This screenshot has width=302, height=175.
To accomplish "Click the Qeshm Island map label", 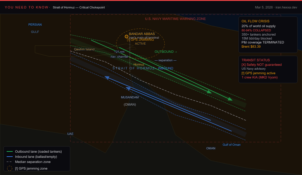I will pyautogui.click(x=84, y=49).
